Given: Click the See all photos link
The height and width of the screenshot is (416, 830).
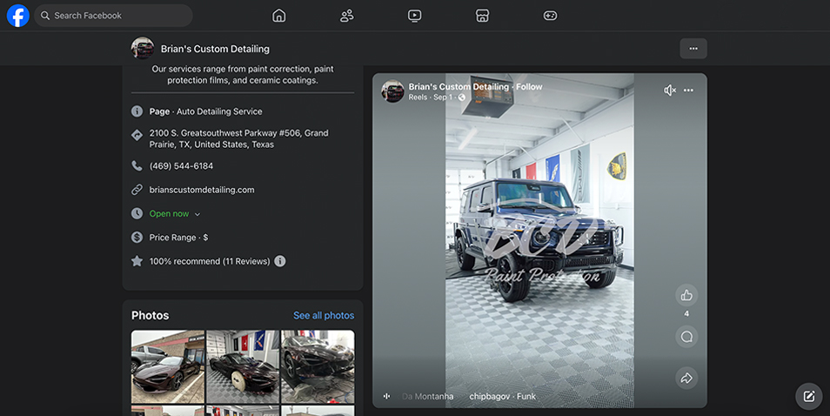Looking at the screenshot, I should pyautogui.click(x=324, y=315).
